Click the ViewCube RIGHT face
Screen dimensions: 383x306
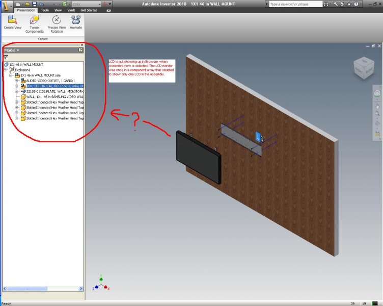[x=369, y=70]
